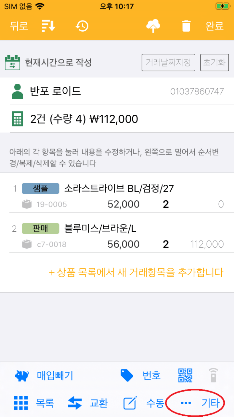Open transaction history clock icon
This screenshot has height=417, width=234.
(82, 26)
